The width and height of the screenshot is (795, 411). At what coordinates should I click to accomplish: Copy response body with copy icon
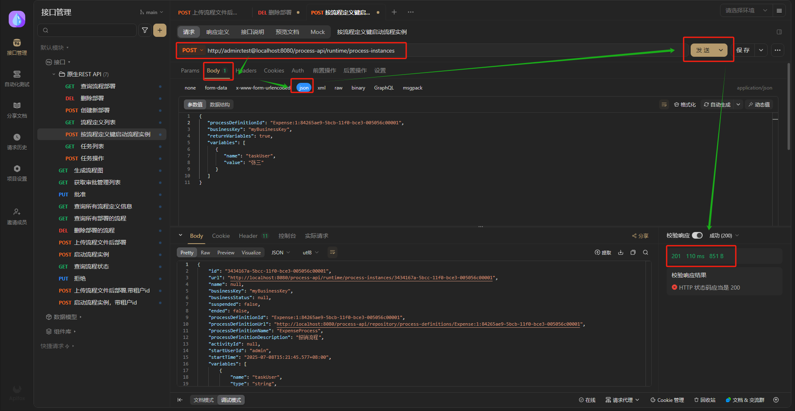point(633,252)
